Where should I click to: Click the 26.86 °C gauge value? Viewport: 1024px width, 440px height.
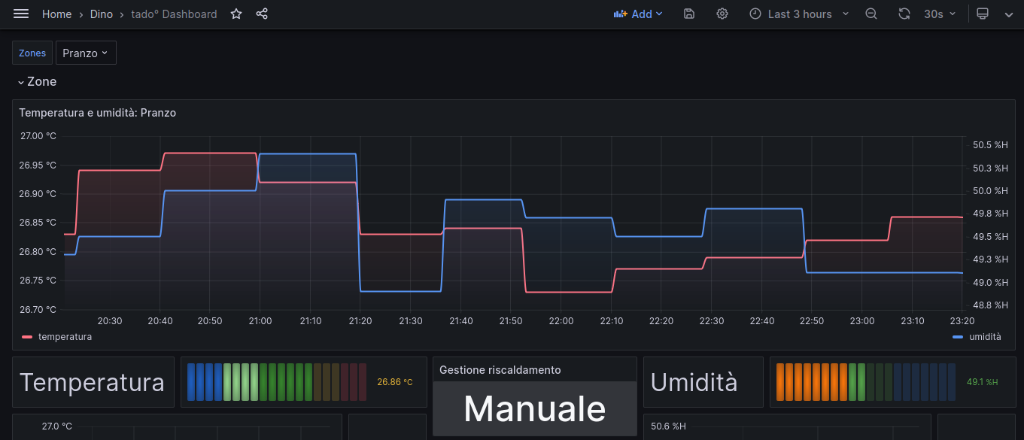(395, 382)
